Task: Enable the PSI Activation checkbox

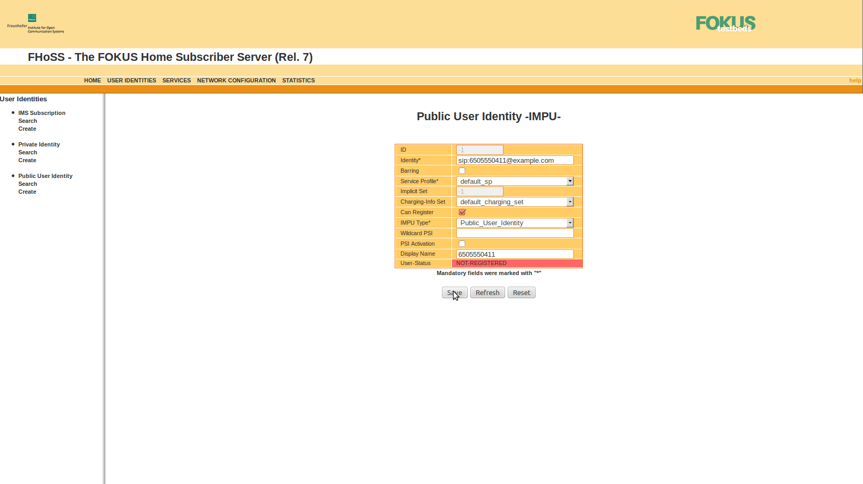Action: point(462,244)
